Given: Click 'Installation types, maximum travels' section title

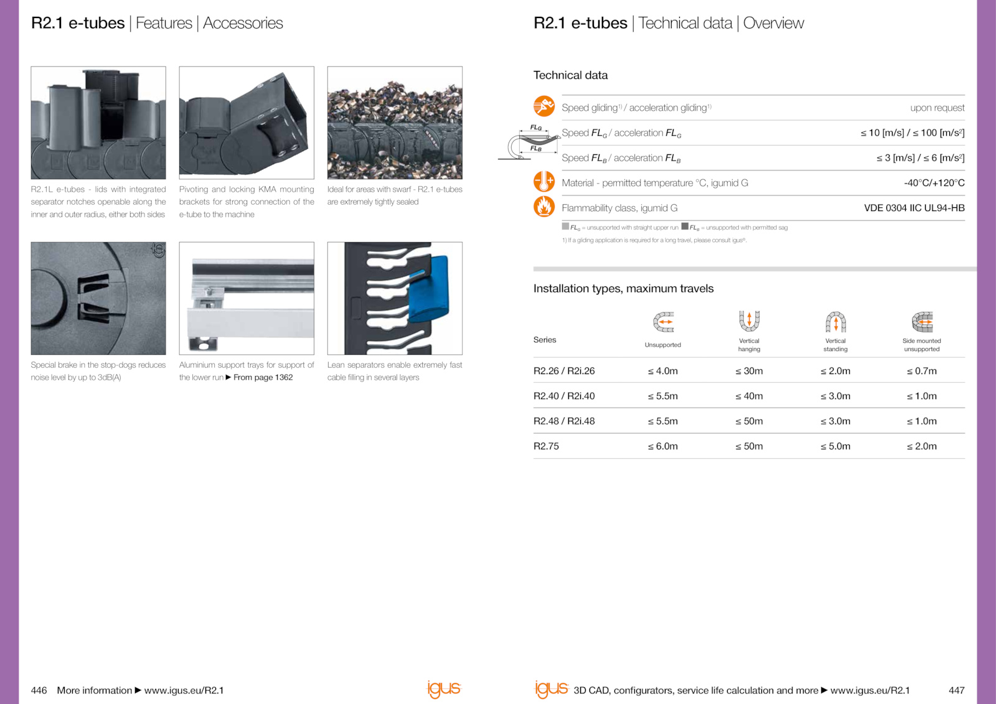Looking at the screenshot, I should click(x=623, y=289).
